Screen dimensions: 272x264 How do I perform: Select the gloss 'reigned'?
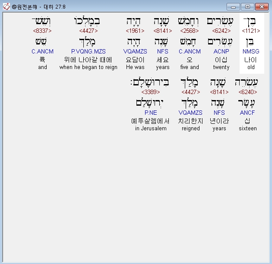191,129
